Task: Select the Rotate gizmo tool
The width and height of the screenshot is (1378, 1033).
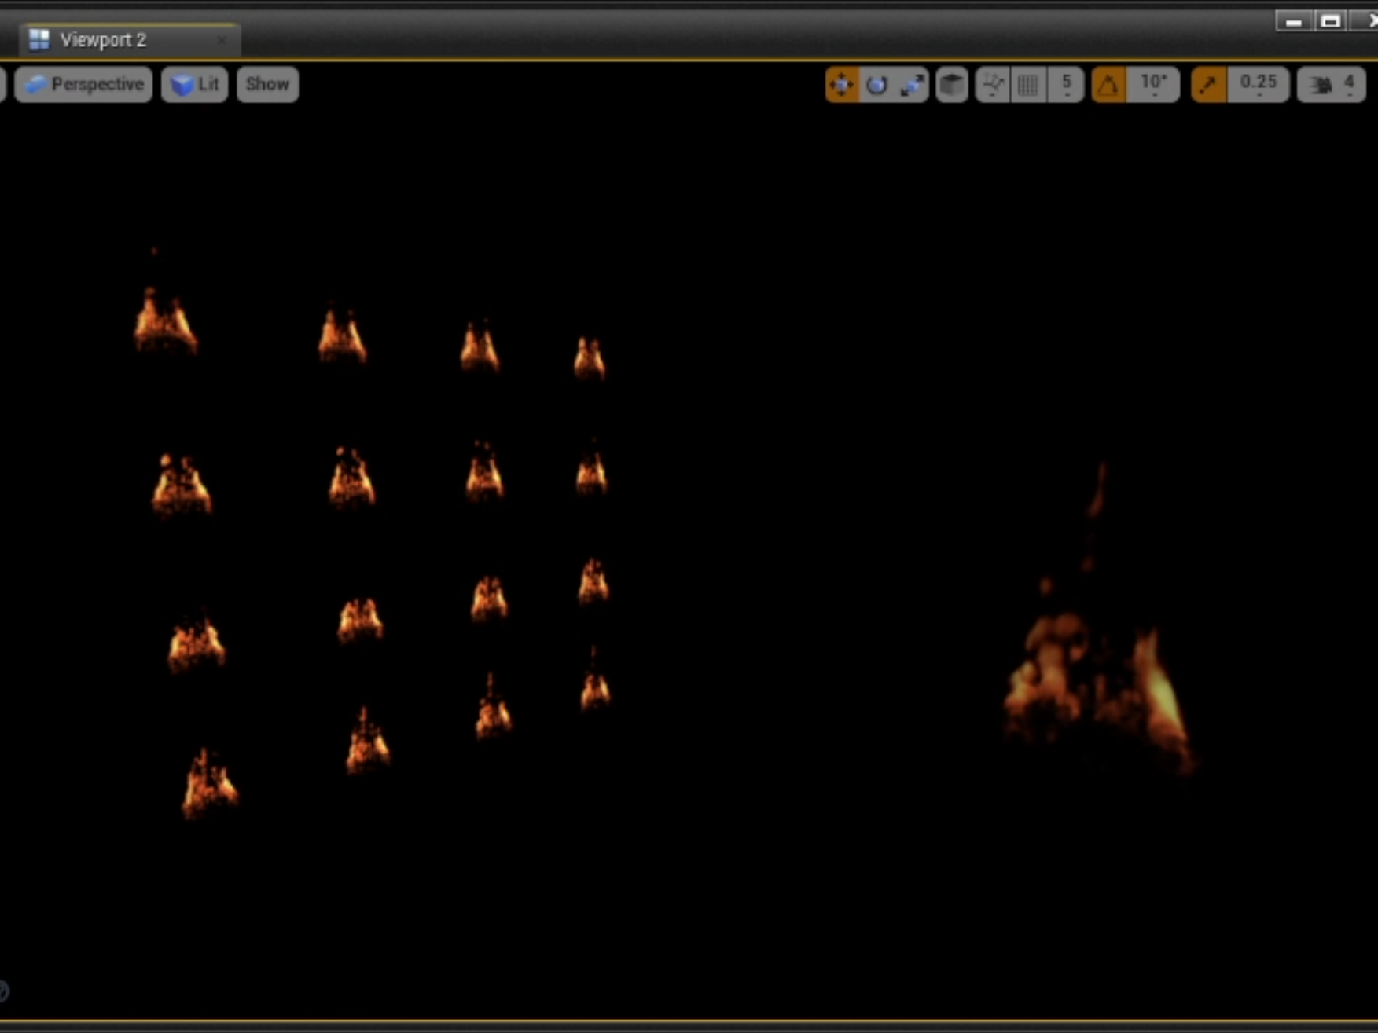Action: (876, 85)
